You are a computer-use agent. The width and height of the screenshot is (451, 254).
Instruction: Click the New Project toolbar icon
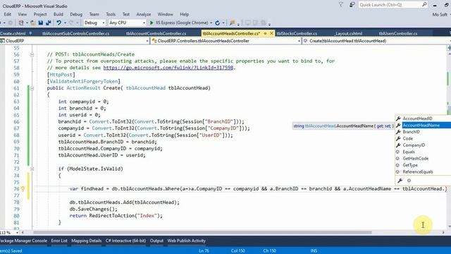(x=21, y=23)
